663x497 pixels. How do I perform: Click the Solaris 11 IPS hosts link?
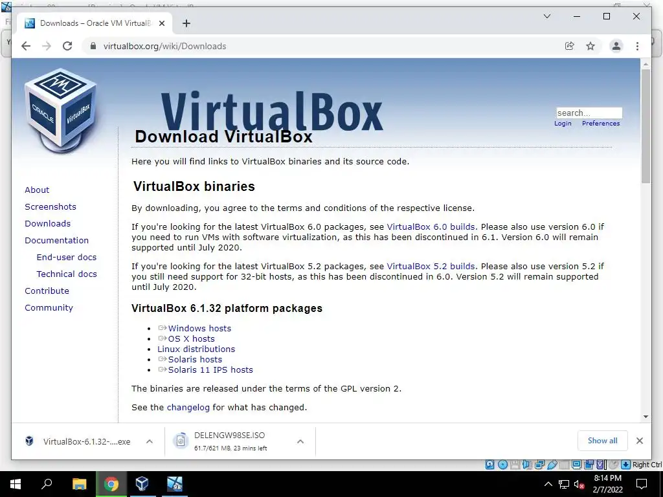click(210, 370)
